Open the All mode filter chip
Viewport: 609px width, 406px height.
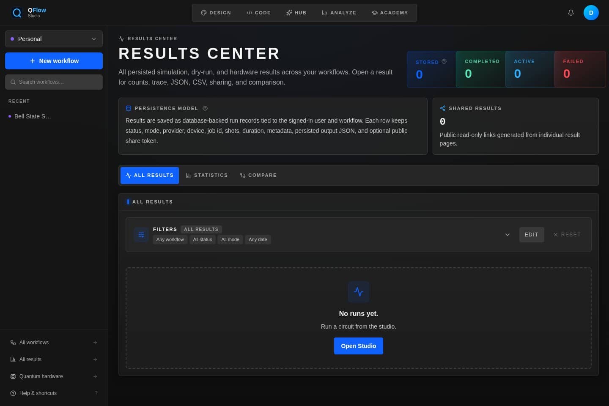coord(230,239)
